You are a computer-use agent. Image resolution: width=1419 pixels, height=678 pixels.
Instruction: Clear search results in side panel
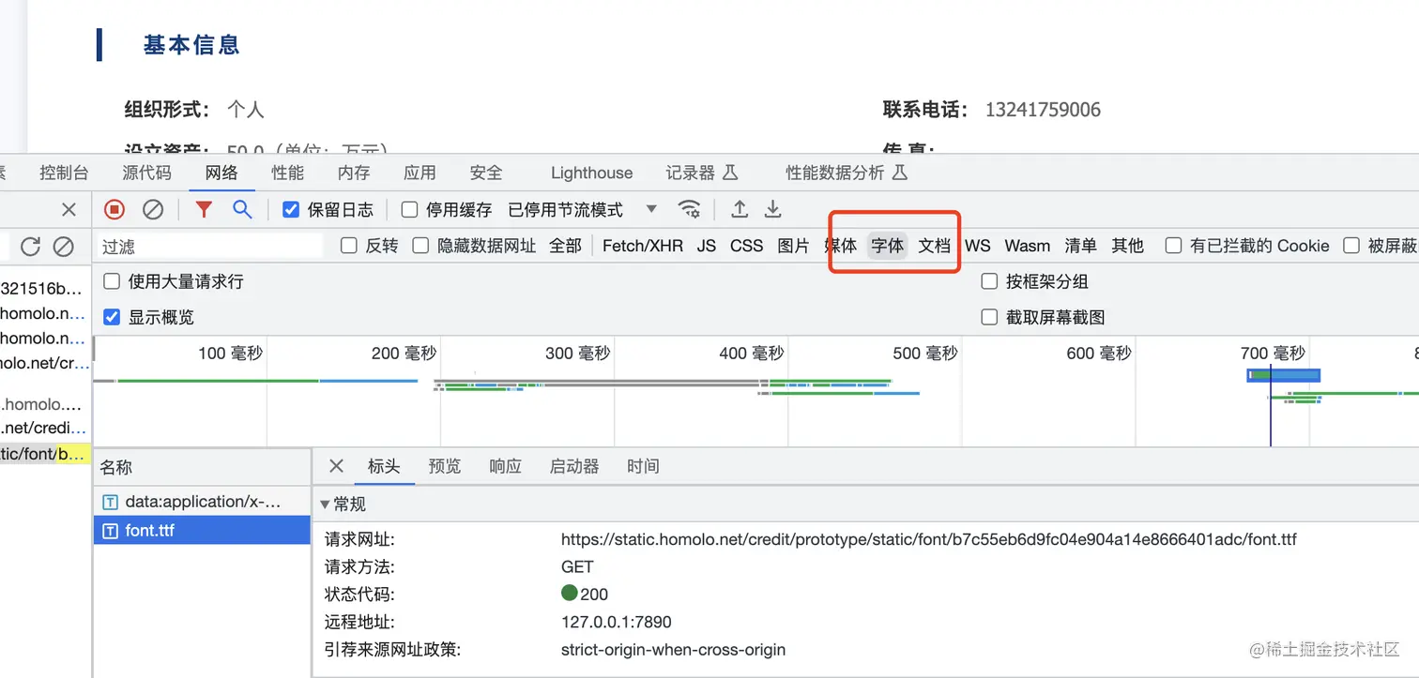tap(63, 246)
